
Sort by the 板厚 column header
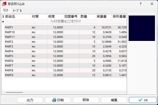click(x=55, y=16)
